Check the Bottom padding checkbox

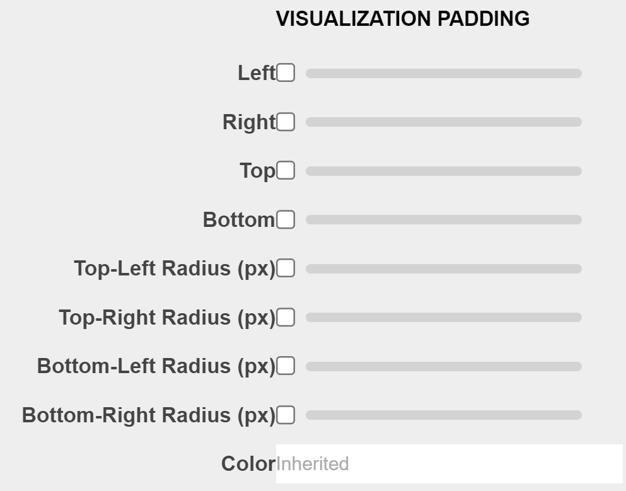click(286, 219)
